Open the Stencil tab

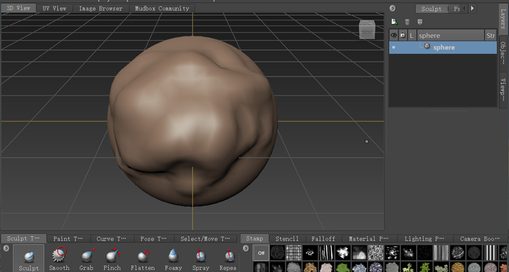[x=287, y=239]
